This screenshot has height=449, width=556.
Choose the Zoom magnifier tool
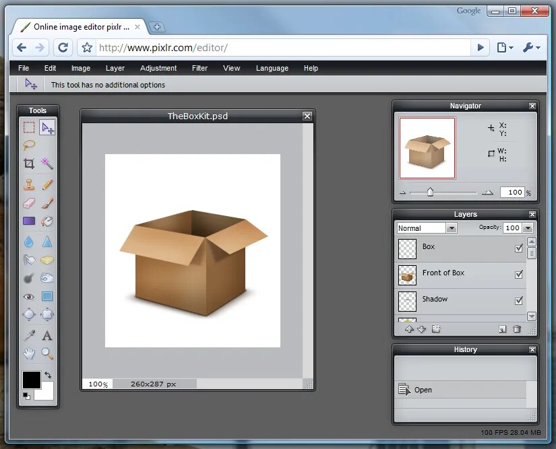pos(47,353)
